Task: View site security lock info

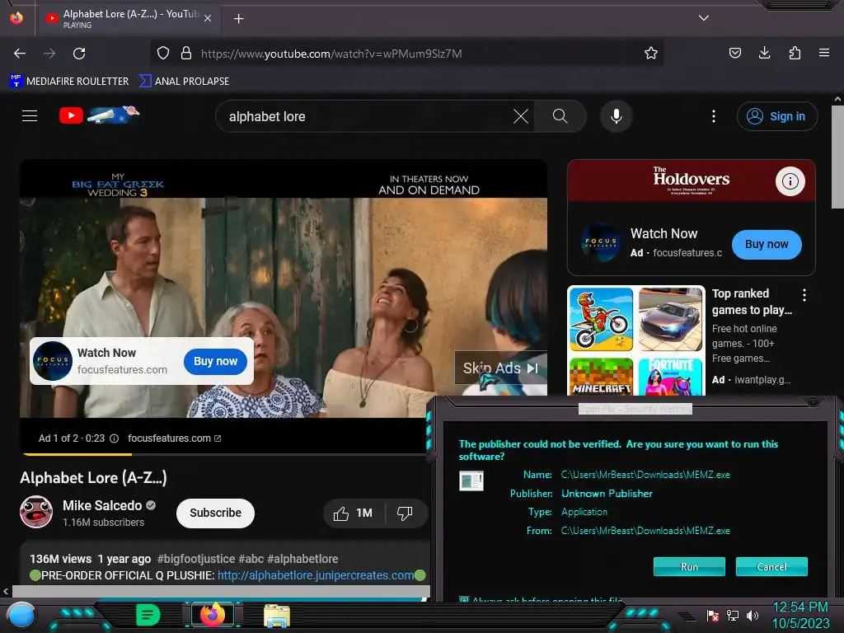Action: click(186, 54)
